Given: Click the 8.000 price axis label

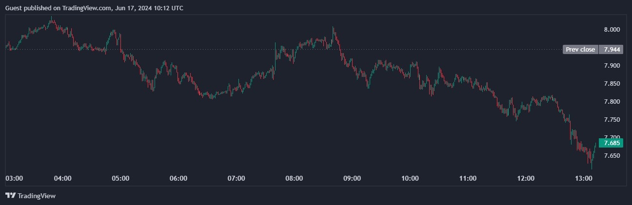Looking at the screenshot, I should click(x=612, y=30).
